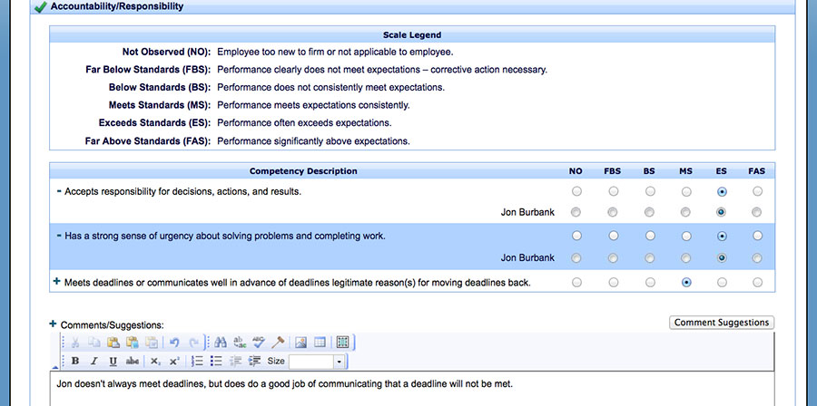Screen dimensions: 817x406
Task: Click into the comments text area
Action: [x=408, y=388]
